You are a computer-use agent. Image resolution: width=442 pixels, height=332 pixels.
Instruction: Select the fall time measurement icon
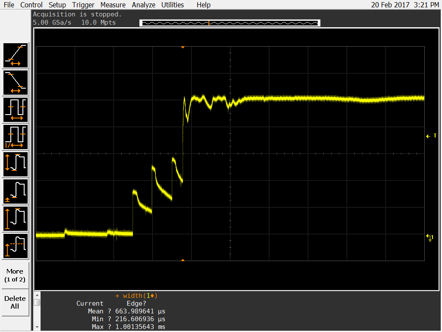(x=16, y=83)
